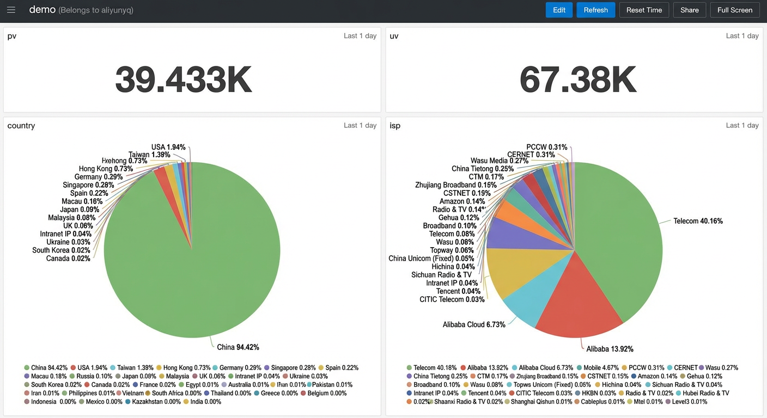The height and width of the screenshot is (418, 767).
Task: Click Shanghai Qishun 0.01% legend entry
Action: coord(538,402)
